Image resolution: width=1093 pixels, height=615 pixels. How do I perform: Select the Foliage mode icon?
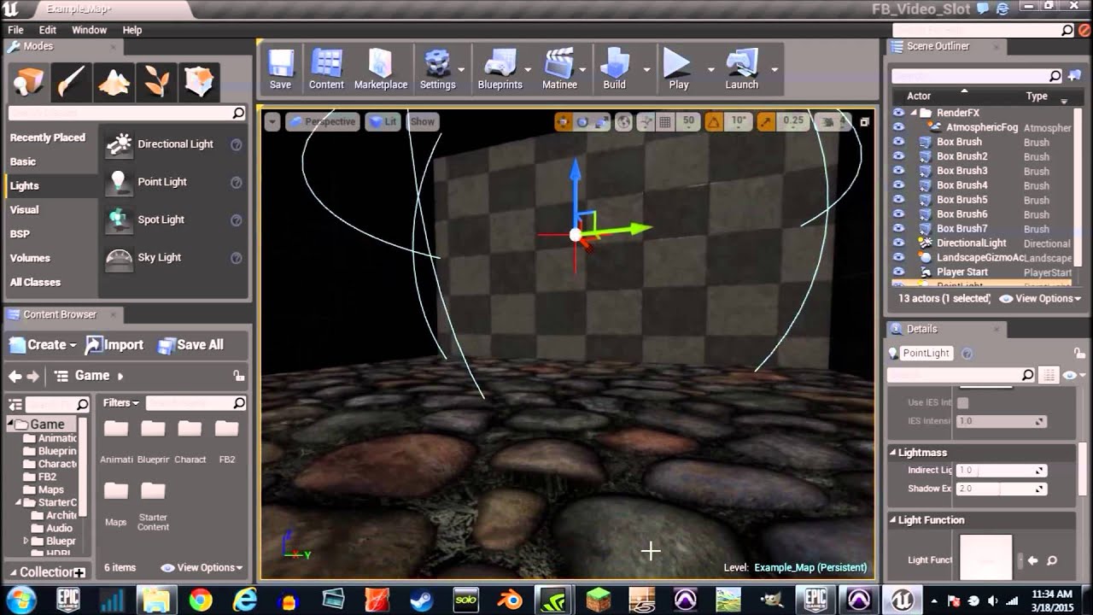pos(157,82)
